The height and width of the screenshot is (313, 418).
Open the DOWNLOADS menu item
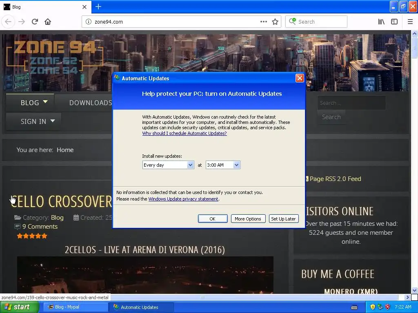click(91, 103)
